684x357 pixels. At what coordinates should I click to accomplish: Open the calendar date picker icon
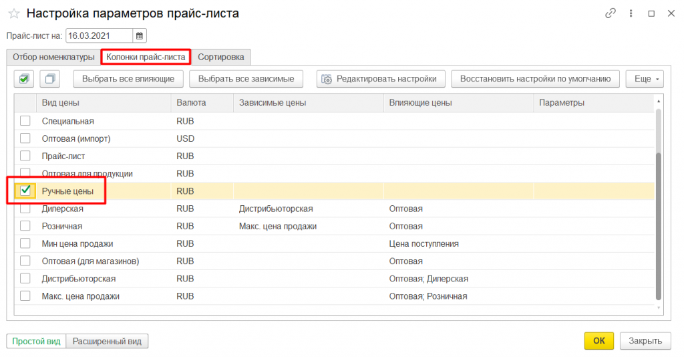coord(140,35)
